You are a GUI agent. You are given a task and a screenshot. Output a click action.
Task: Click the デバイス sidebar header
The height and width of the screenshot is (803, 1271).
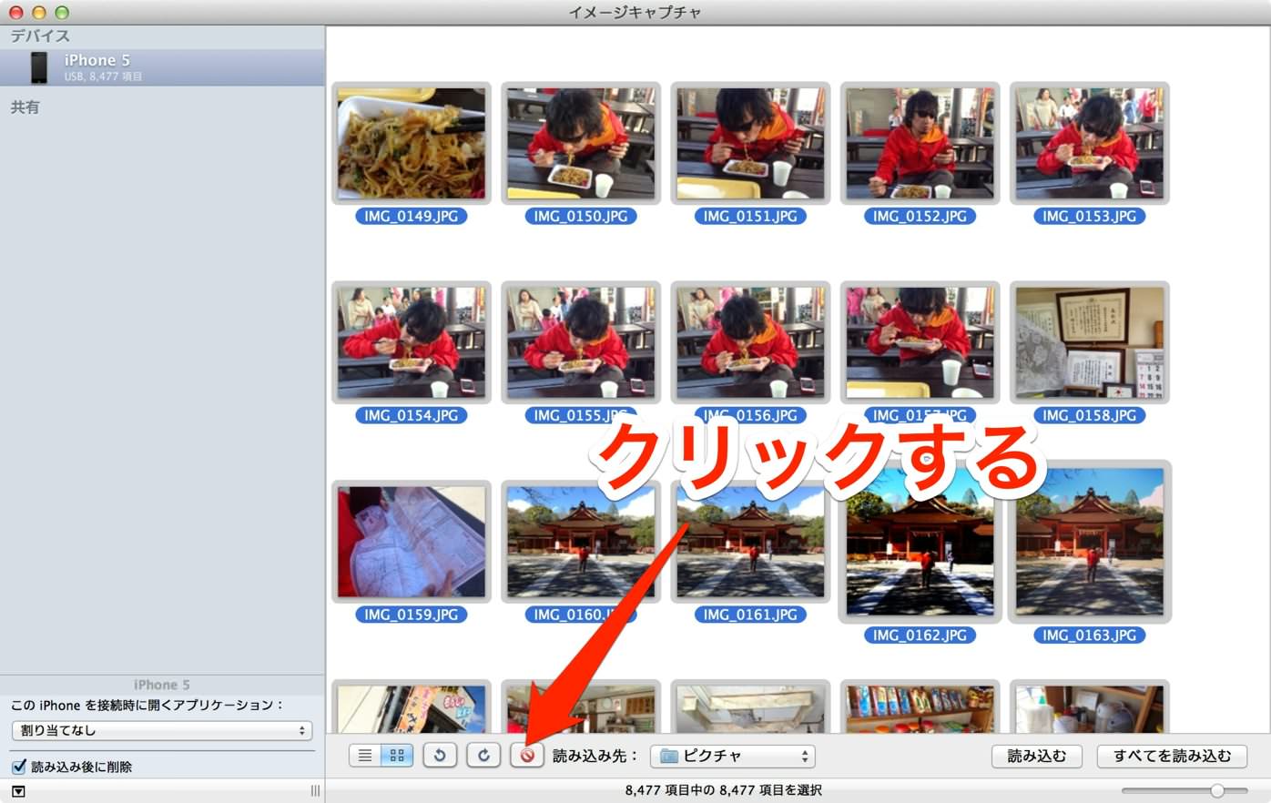pyautogui.click(x=40, y=36)
